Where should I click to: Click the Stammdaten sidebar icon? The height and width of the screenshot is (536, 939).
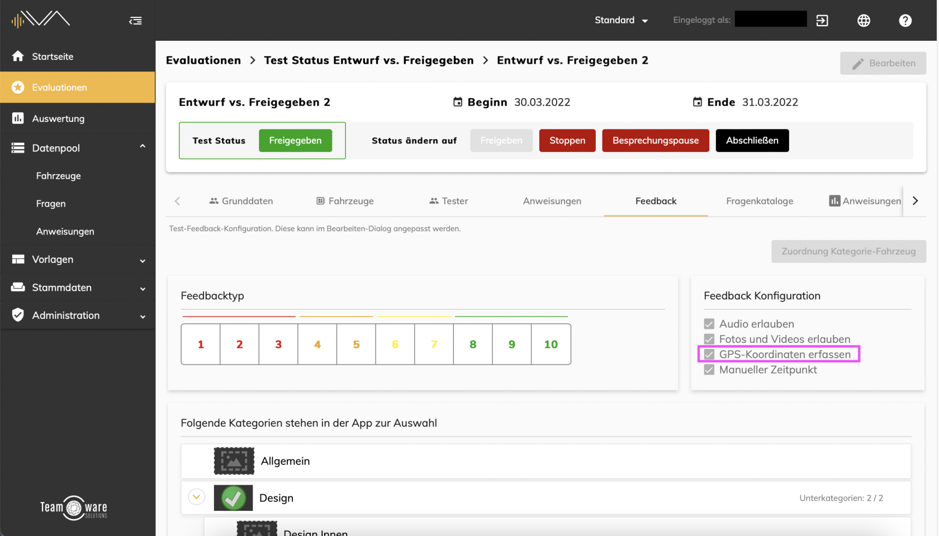[18, 287]
